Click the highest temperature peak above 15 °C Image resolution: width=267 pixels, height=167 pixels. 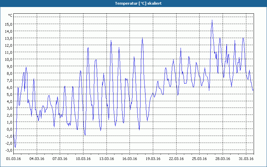tap(212, 20)
